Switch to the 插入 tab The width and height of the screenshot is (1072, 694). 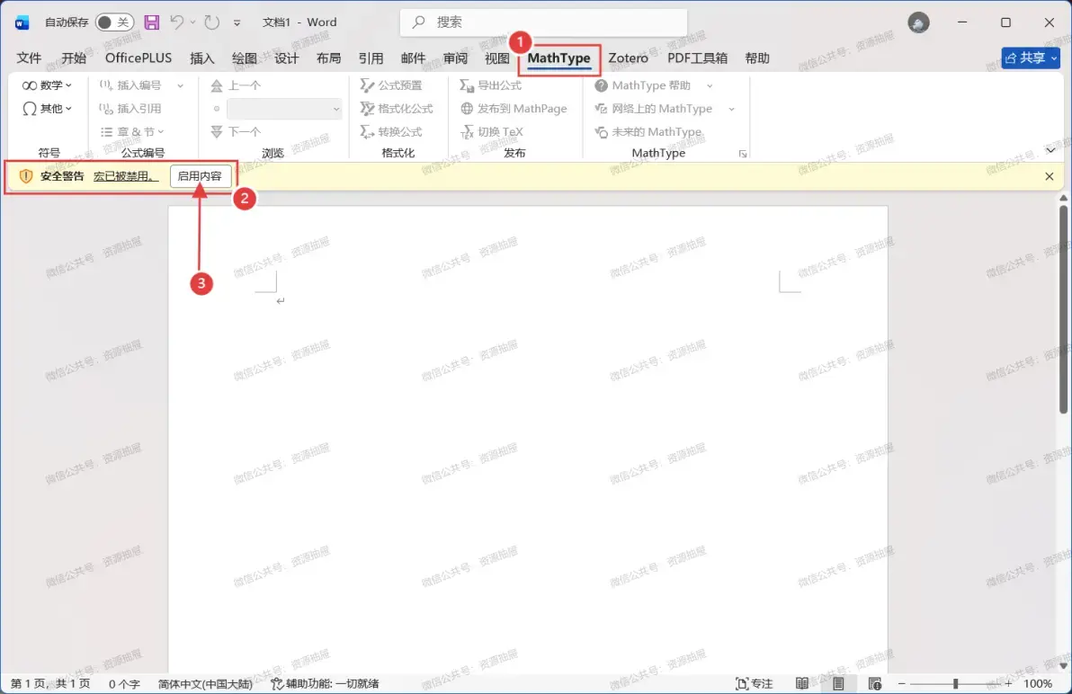coord(201,58)
